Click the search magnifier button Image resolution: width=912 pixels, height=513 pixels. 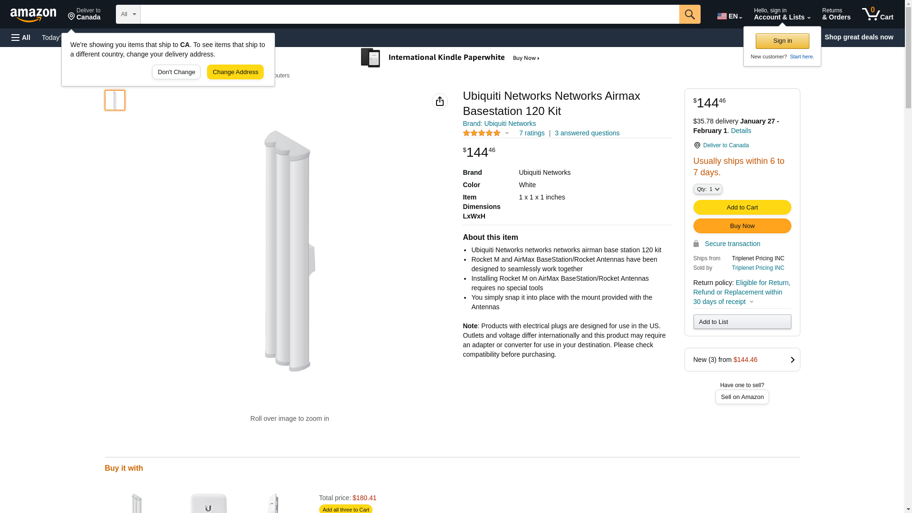point(690,14)
